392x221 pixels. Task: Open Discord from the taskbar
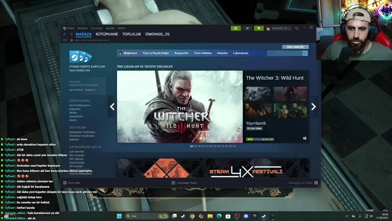pyautogui.click(x=246, y=216)
